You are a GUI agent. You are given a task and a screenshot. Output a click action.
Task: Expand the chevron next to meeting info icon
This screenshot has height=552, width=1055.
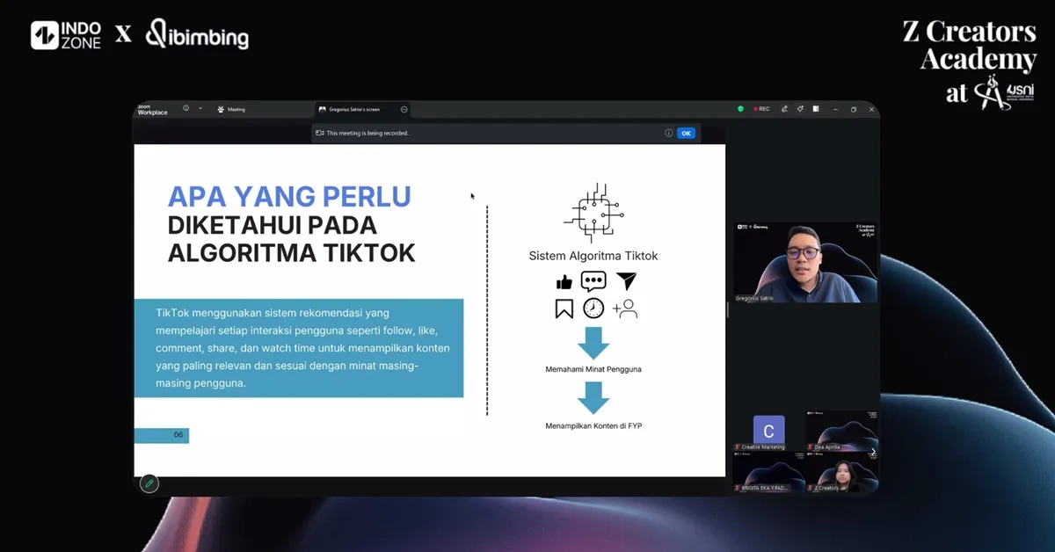200,108
